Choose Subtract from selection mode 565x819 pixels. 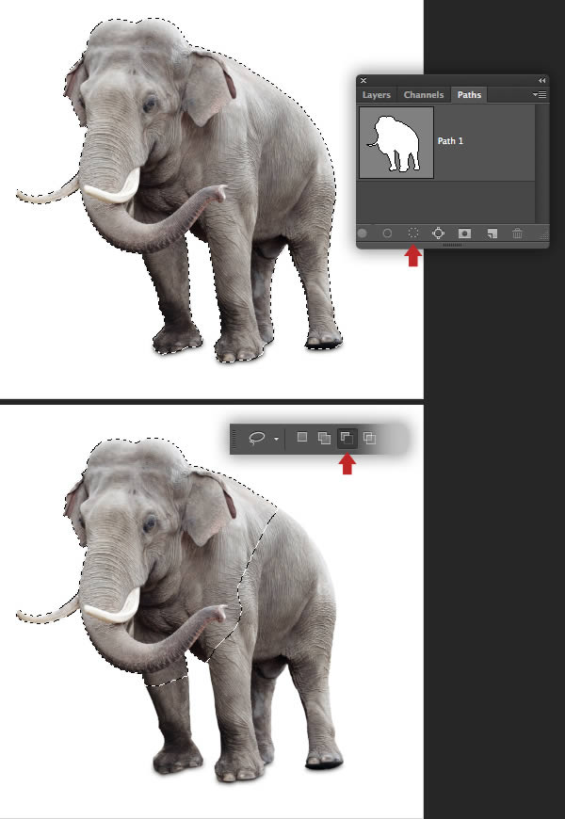click(x=346, y=438)
